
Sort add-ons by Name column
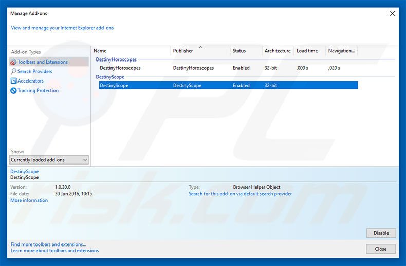[131, 51]
